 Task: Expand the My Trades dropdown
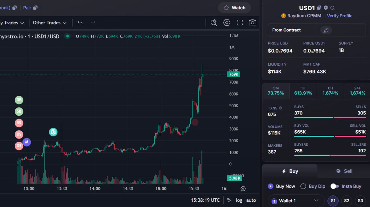click(x=12, y=23)
